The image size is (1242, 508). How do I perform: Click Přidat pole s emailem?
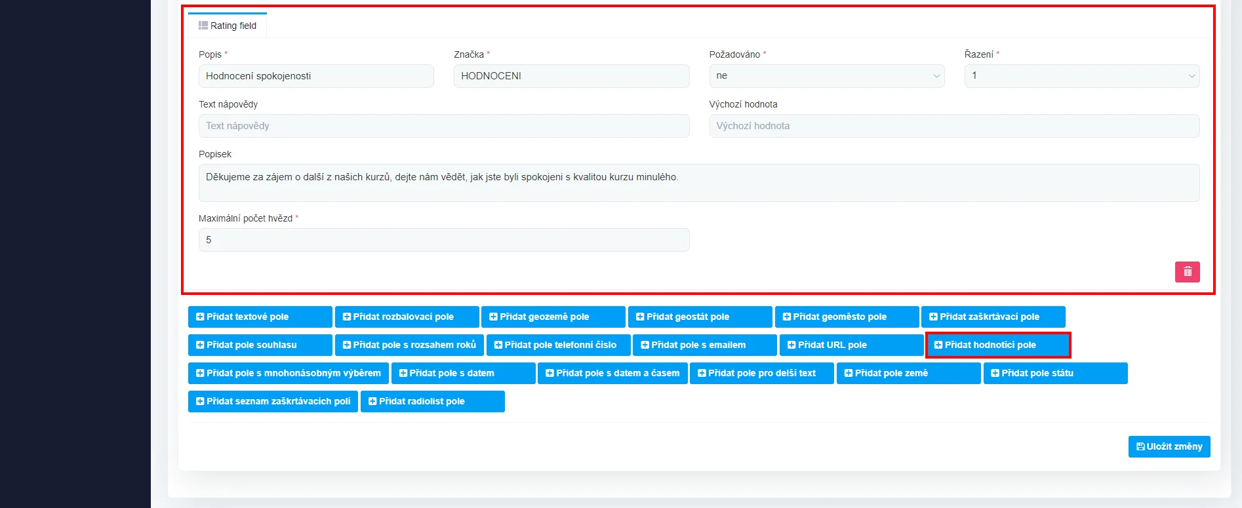pyautogui.click(x=704, y=345)
